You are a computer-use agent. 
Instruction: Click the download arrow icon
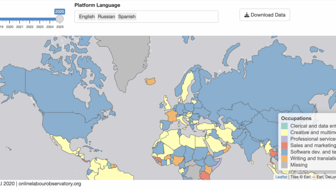click(x=247, y=15)
